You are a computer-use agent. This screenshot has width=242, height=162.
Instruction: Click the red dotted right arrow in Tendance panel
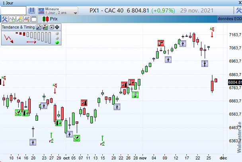click(31, 42)
